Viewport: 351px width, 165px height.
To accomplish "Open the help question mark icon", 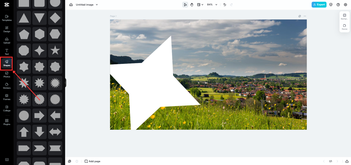I will tap(338, 5).
